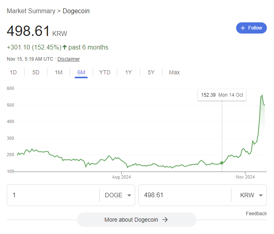
Task: Open More about Dogecoin
Action: click(137, 220)
